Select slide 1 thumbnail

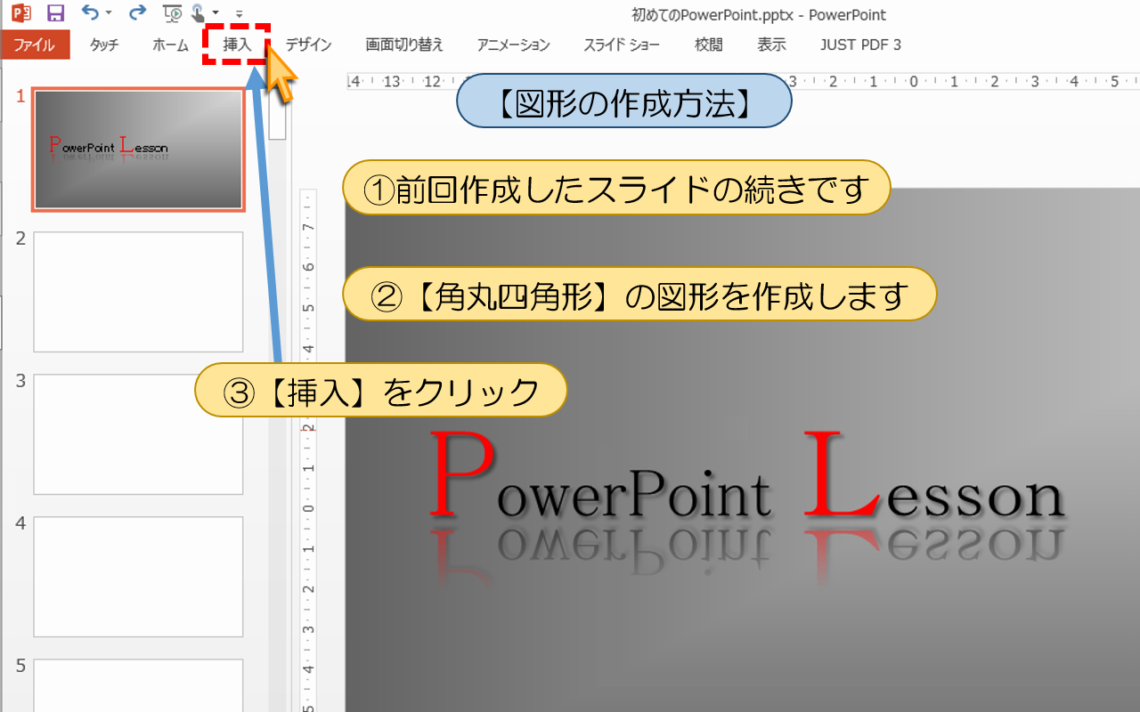(x=138, y=150)
